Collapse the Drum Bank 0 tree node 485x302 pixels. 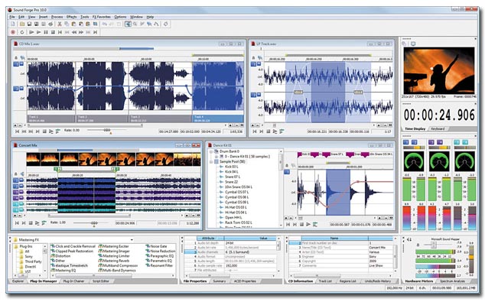coord(211,151)
